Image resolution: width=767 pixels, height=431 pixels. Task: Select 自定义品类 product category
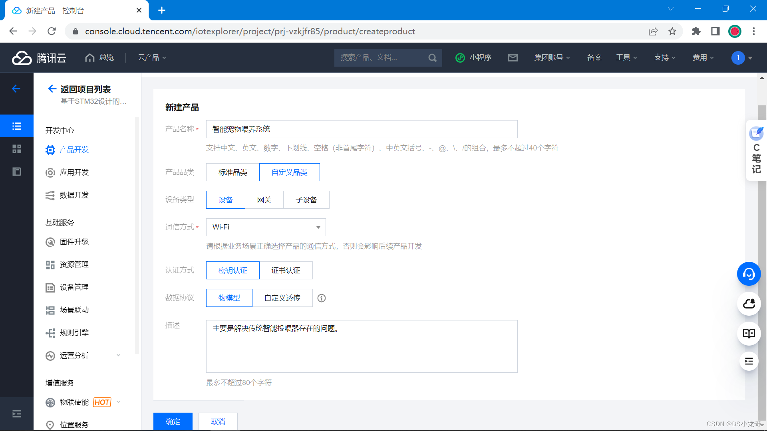click(290, 172)
